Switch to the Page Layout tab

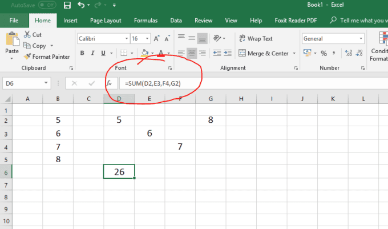pyautogui.click(x=106, y=21)
